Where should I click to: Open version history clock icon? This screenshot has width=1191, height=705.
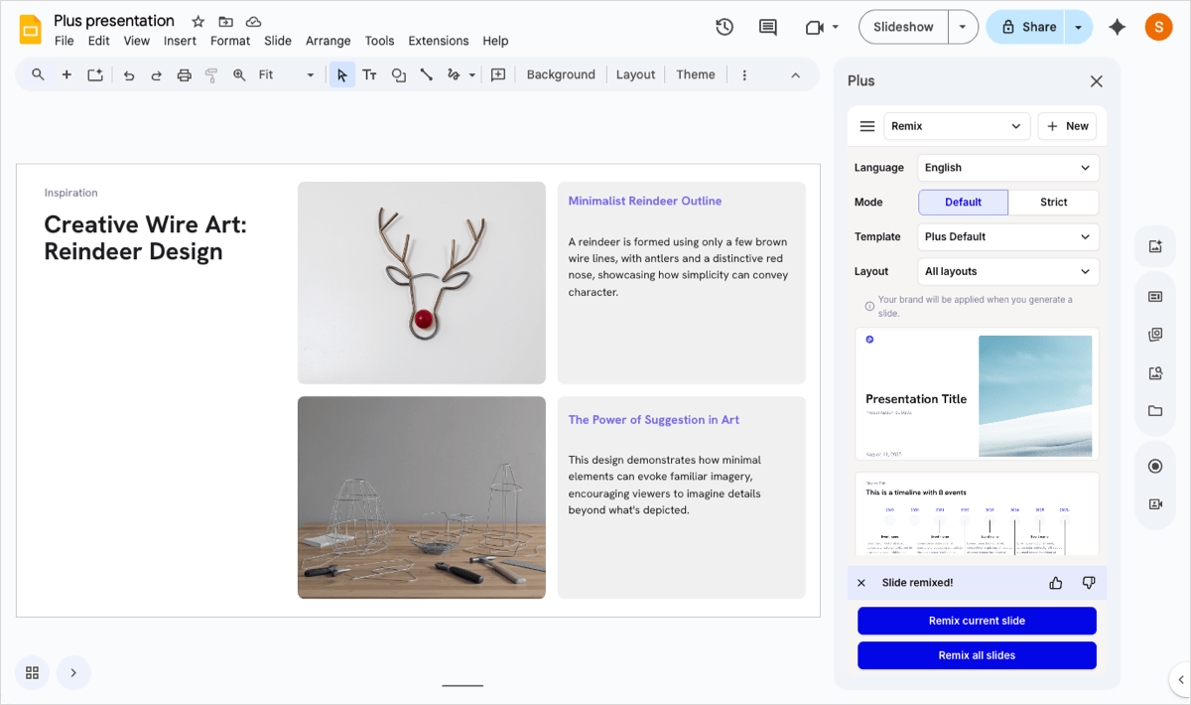coord(725,27)
